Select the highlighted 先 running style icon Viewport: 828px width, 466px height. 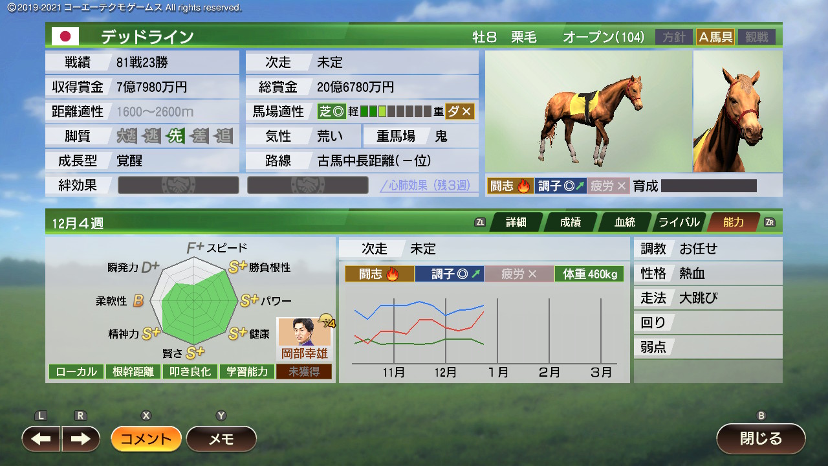(175, 137)
